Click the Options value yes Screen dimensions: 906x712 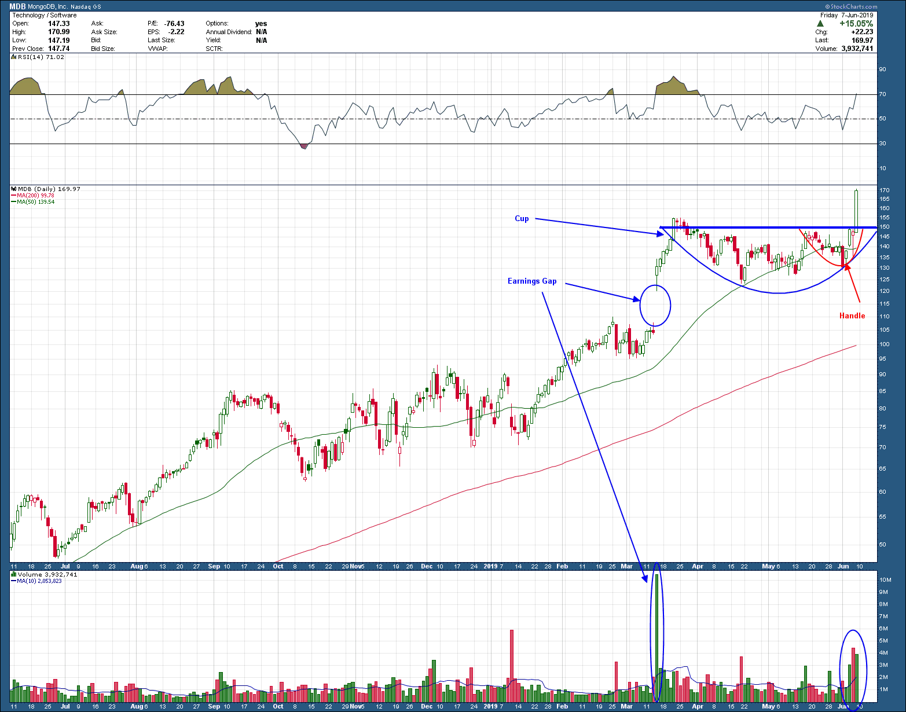pyautogui.click(x=261, y=24)
